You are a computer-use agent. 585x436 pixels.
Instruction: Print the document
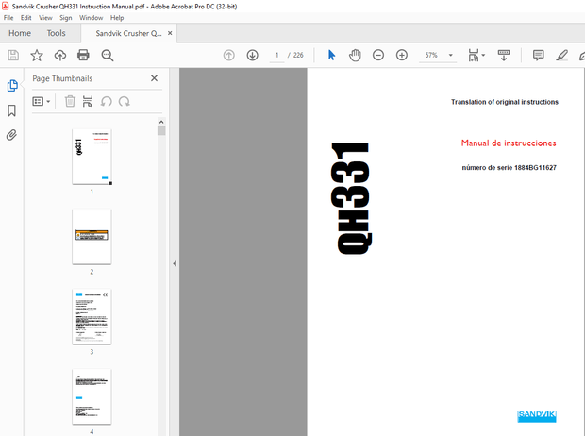(x=83, y=56)
